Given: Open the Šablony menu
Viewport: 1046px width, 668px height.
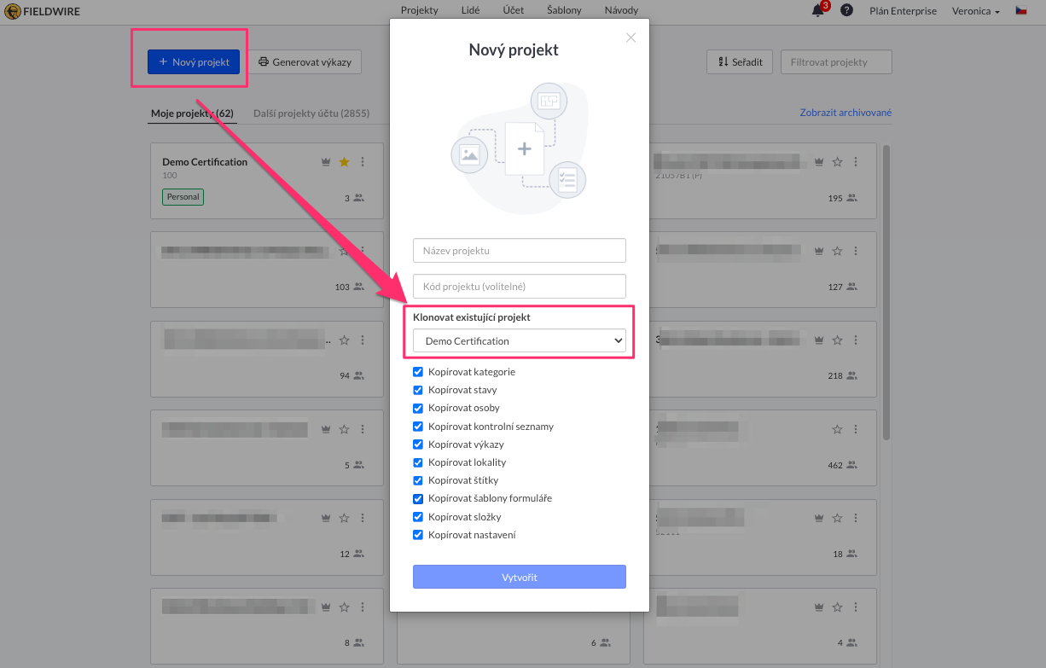Looking at the screenshot, I should click(x=565, y=10).
